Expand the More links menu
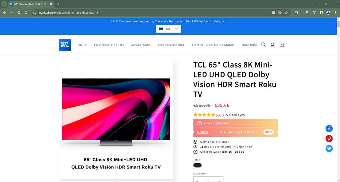 click(249, 45)
